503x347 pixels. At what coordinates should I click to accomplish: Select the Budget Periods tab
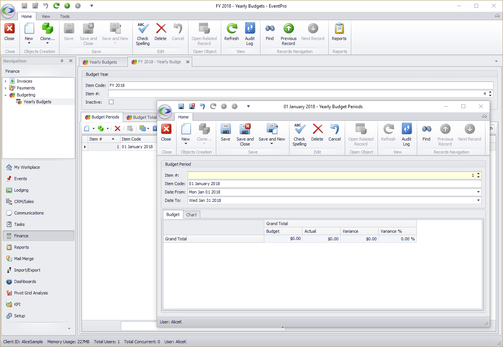pos(102,117)
